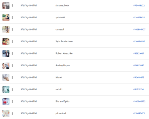Open the more-options menu for Syda Productions

click(x=12, y=41)
